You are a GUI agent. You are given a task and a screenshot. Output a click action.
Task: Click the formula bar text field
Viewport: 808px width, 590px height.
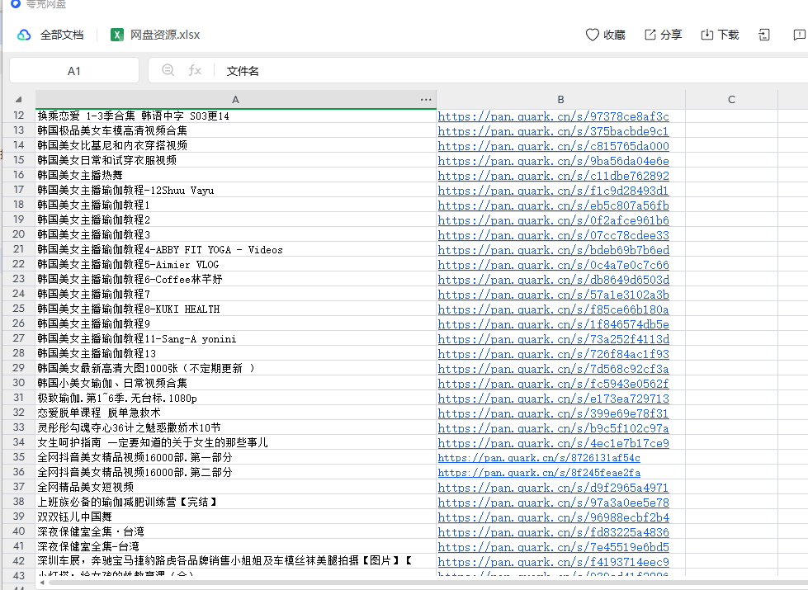pos(495,71)
